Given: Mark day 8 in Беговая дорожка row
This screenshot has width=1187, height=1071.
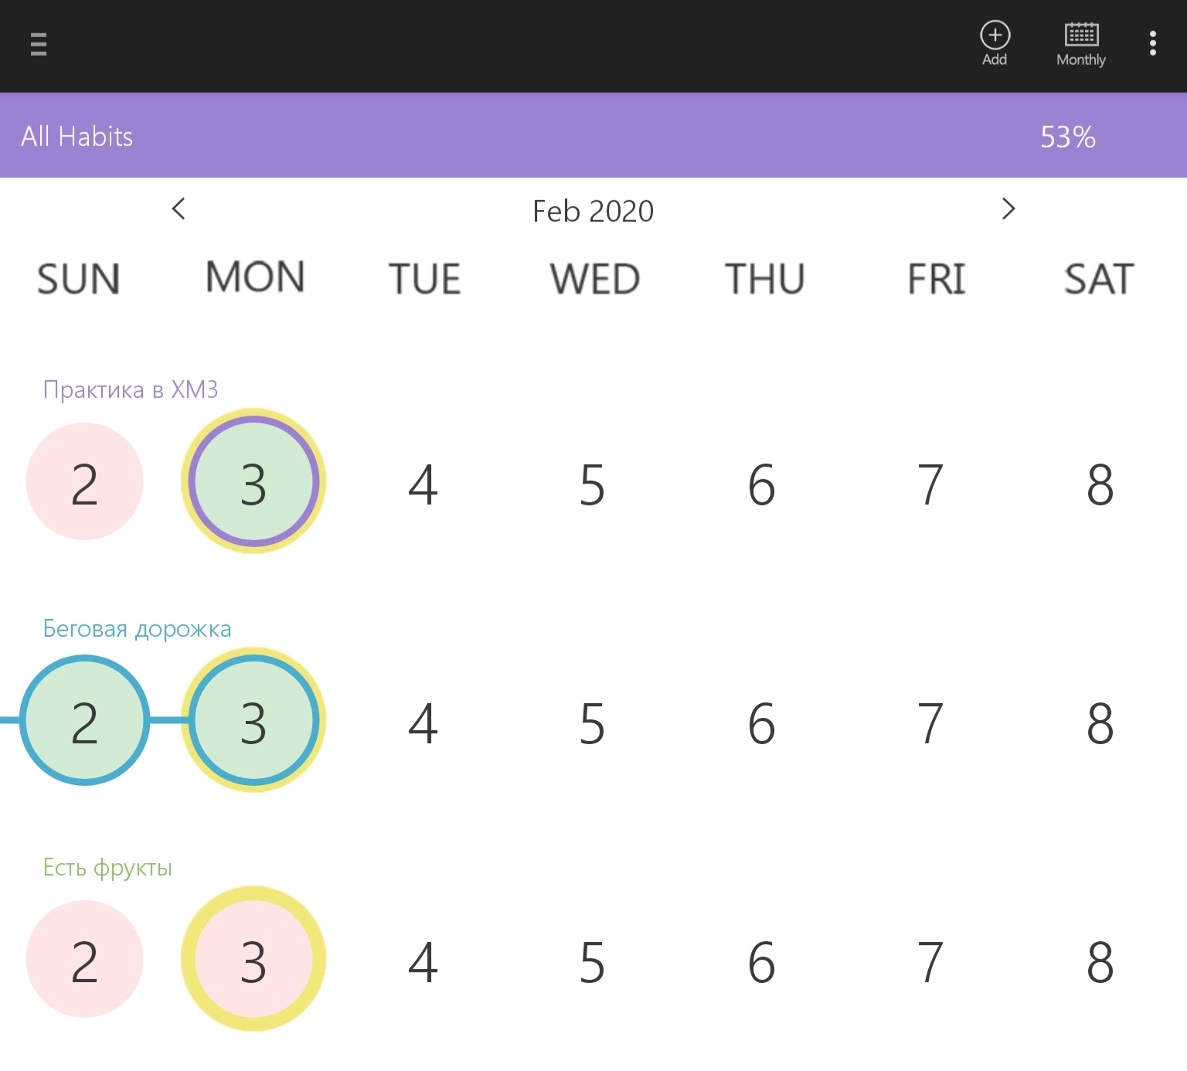Looking at the screenshot, I should pos(1100,723).
